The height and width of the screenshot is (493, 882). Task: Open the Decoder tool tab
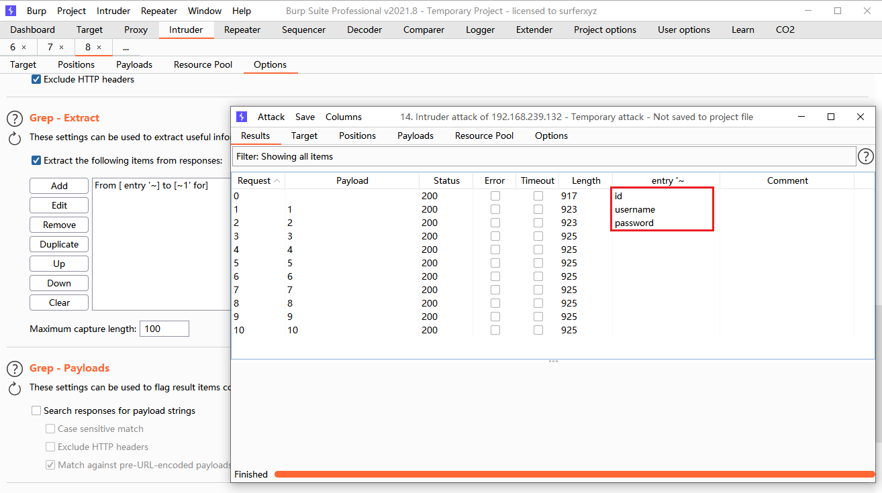coord(364,30)
